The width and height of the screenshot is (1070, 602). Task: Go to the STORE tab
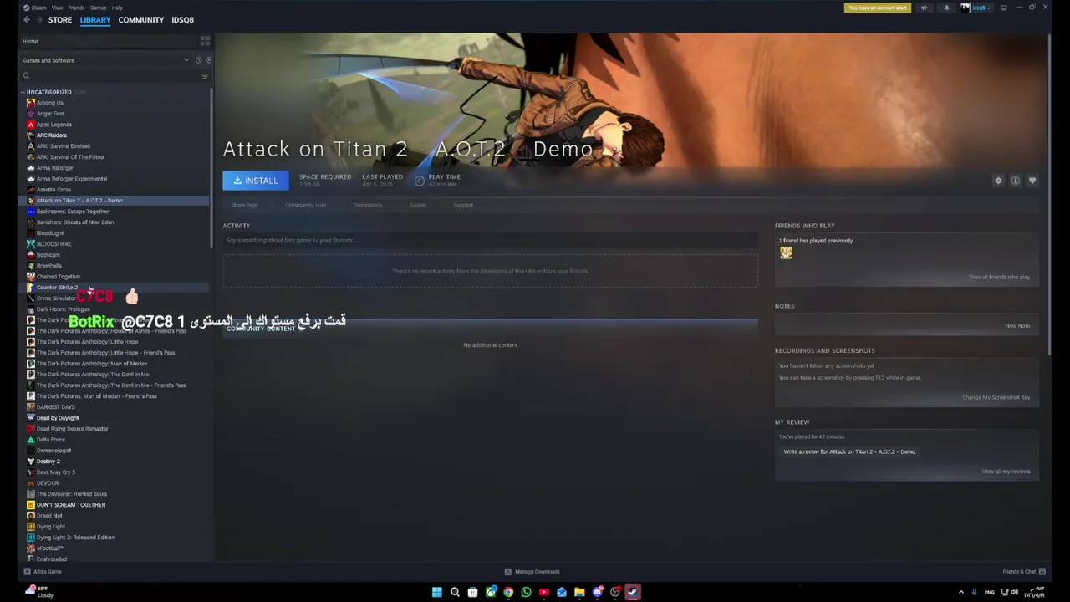tap(60, 20)
